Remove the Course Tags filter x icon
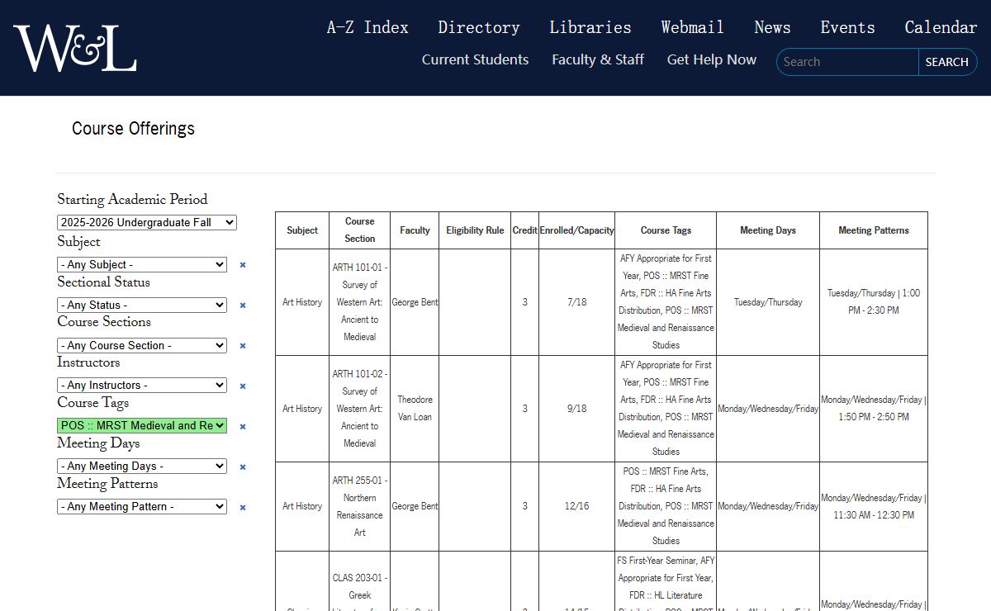 [x=243, y=427]
